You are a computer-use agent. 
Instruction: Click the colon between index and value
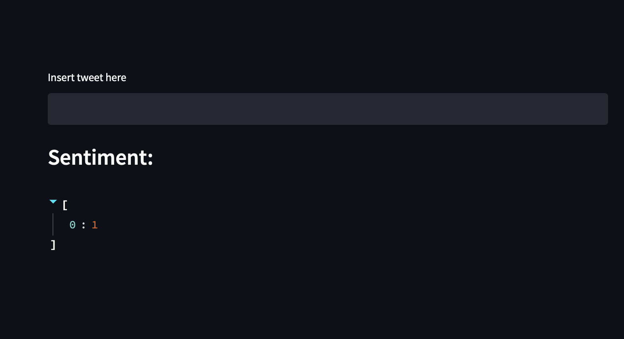[x=84, y=225]
